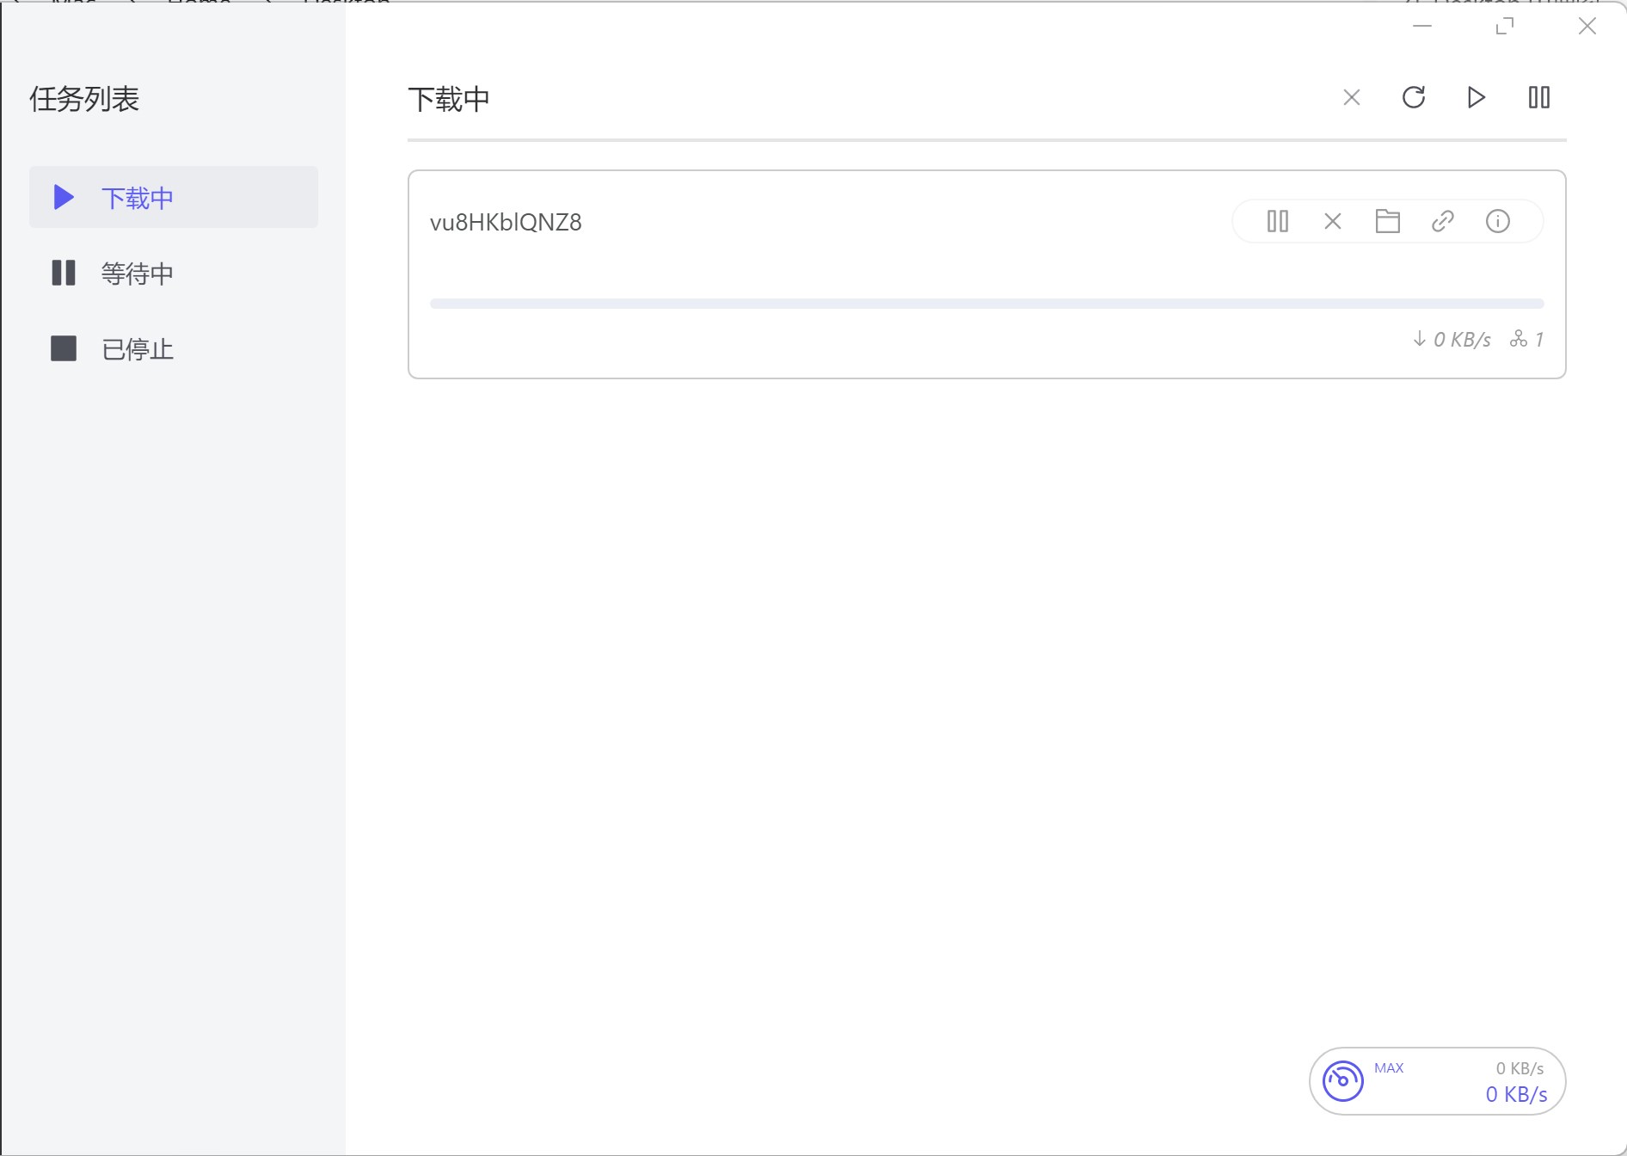
Task: Pause all downloads from the toolbar
Action: coord(1538,97)
